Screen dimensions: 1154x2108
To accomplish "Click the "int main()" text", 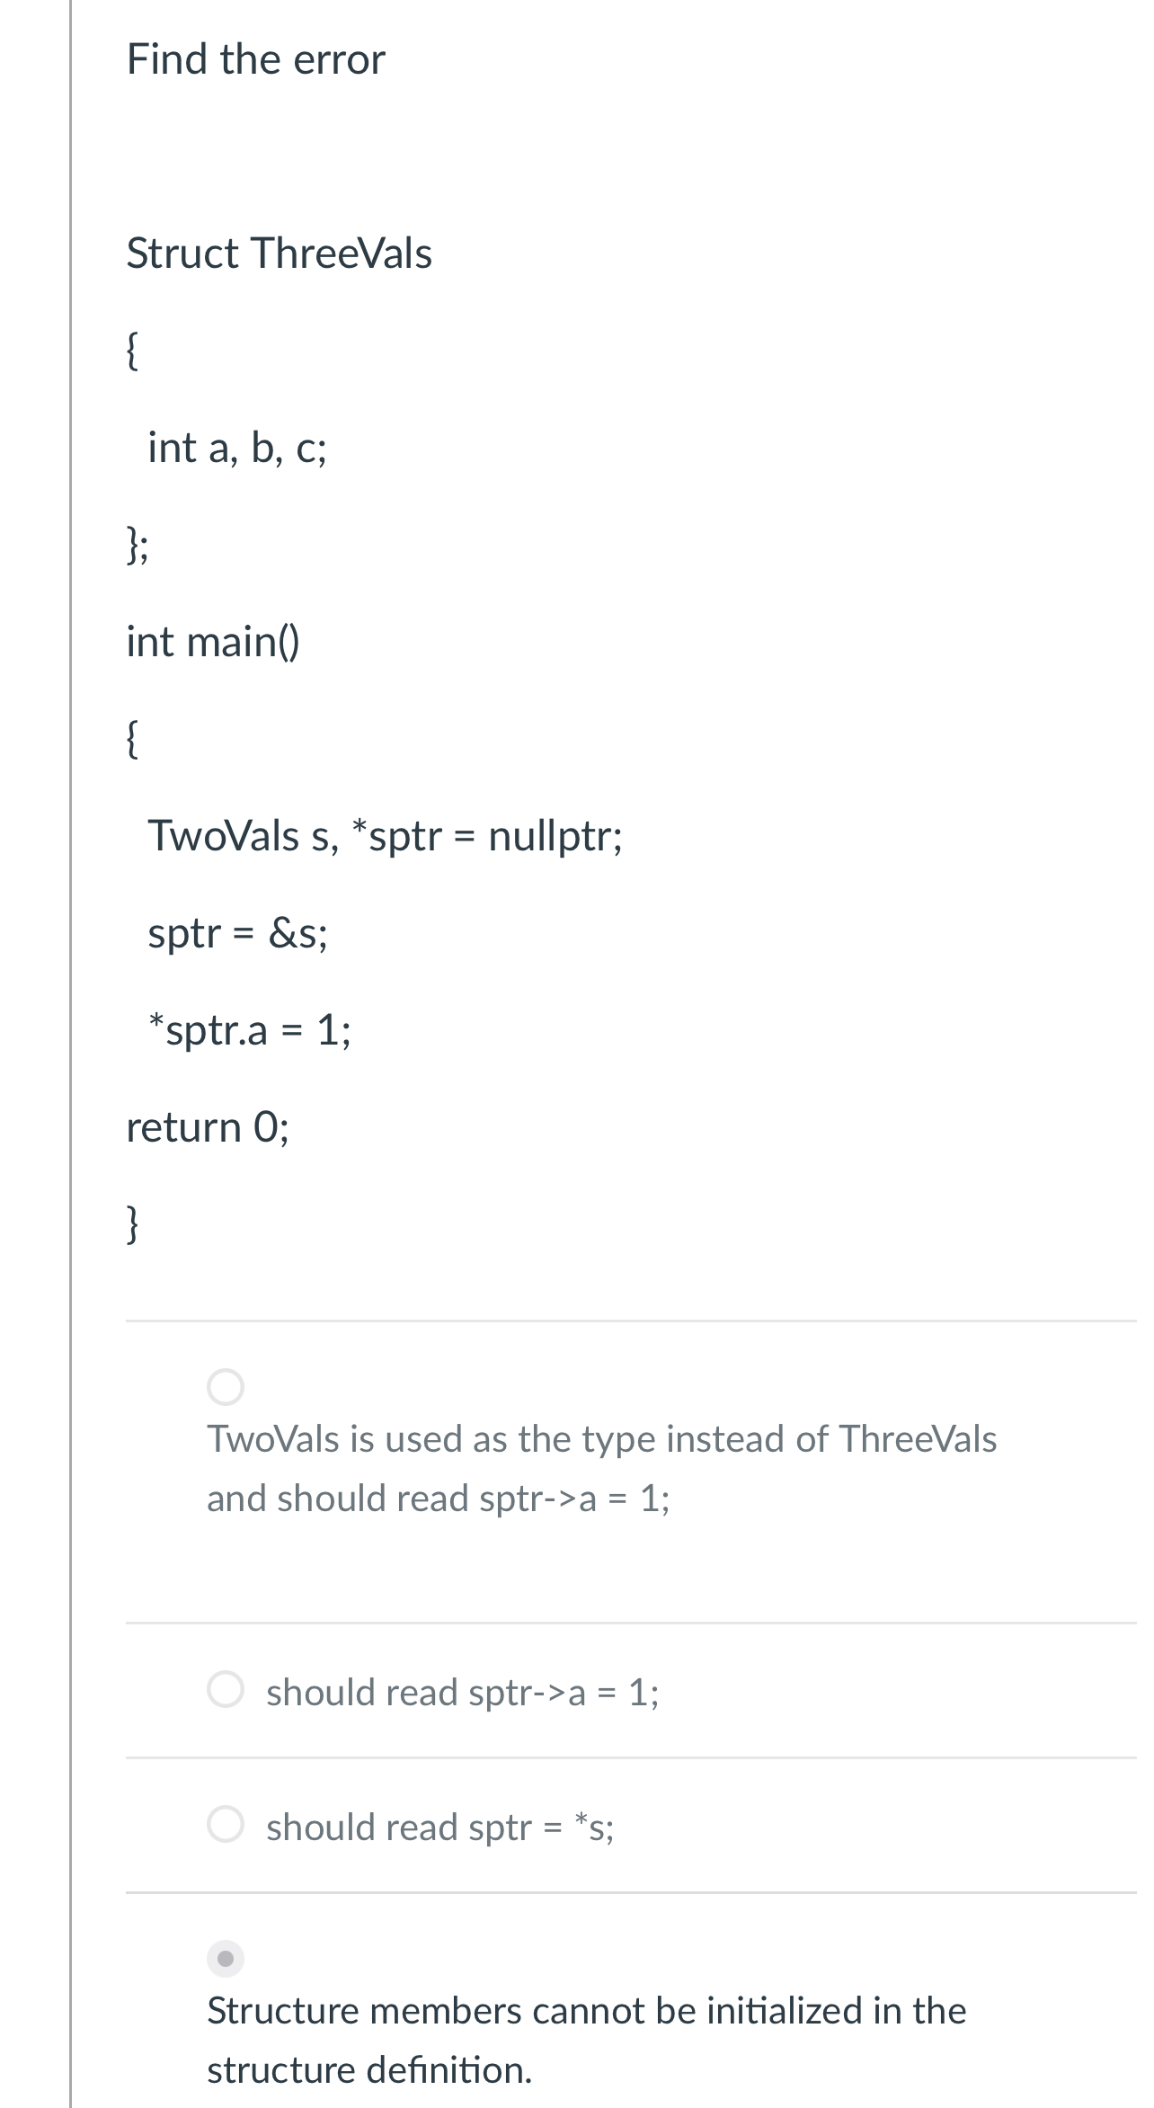I will point(213,640).
